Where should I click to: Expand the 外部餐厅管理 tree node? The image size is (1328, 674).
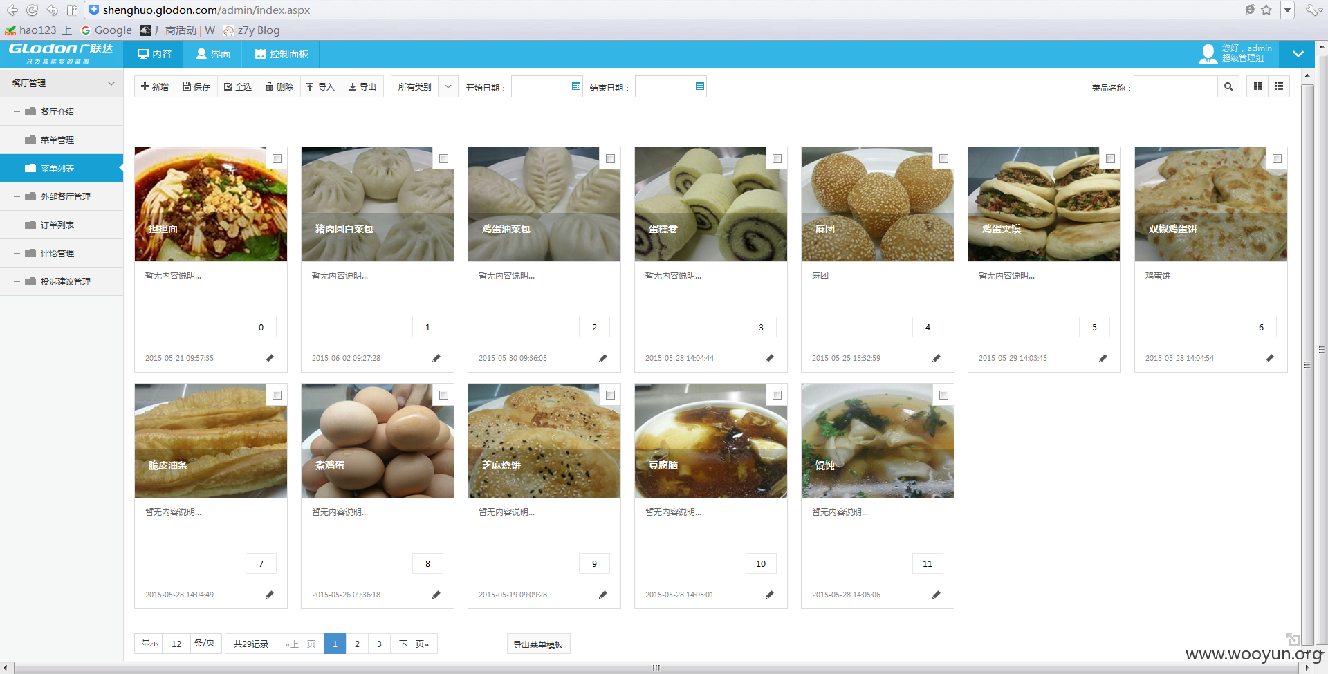coord(17,196)
